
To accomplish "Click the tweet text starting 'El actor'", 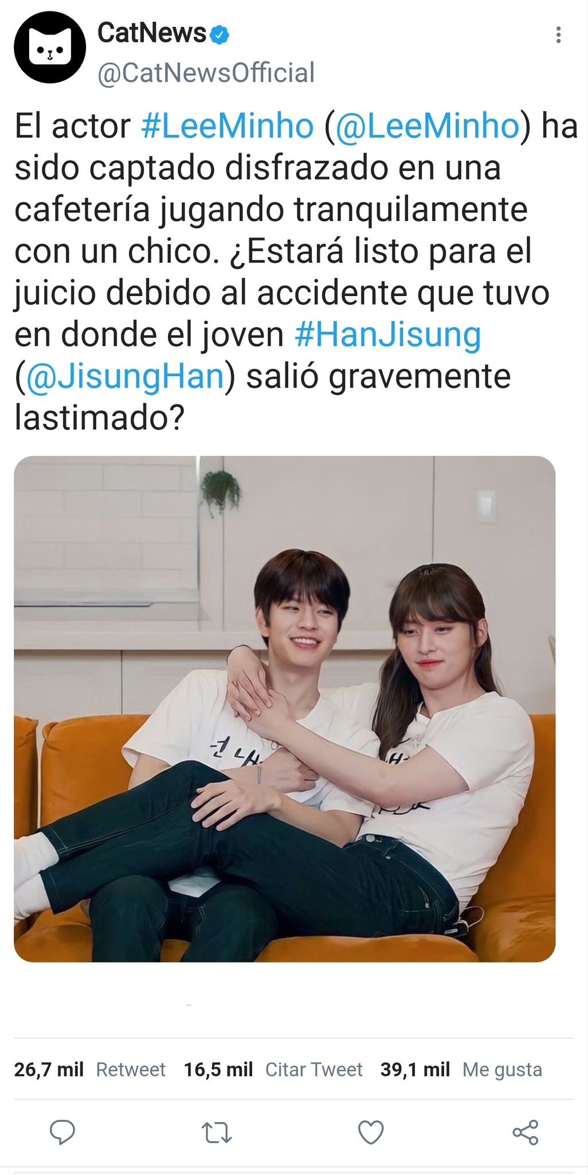I will (x=296, y=272).
